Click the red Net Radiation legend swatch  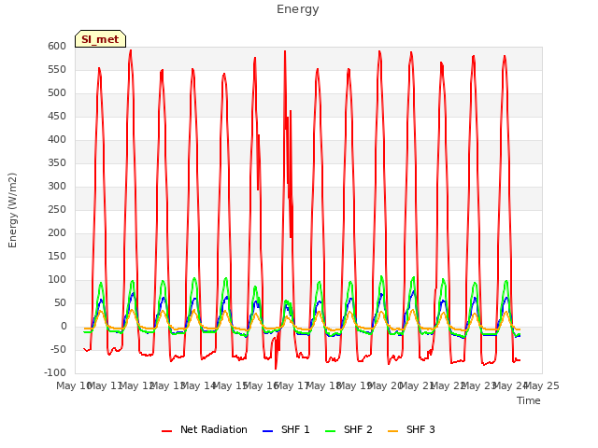pyautogui.click(x=166, y=431)
